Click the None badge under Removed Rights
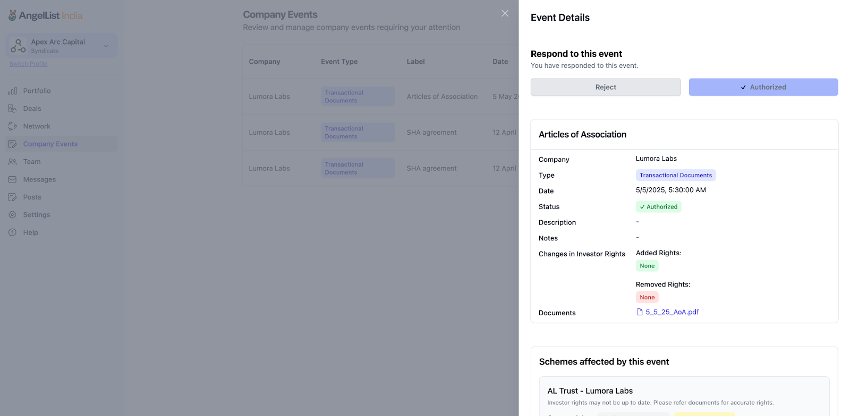850x416 pixels. click(x=647, y=297)
